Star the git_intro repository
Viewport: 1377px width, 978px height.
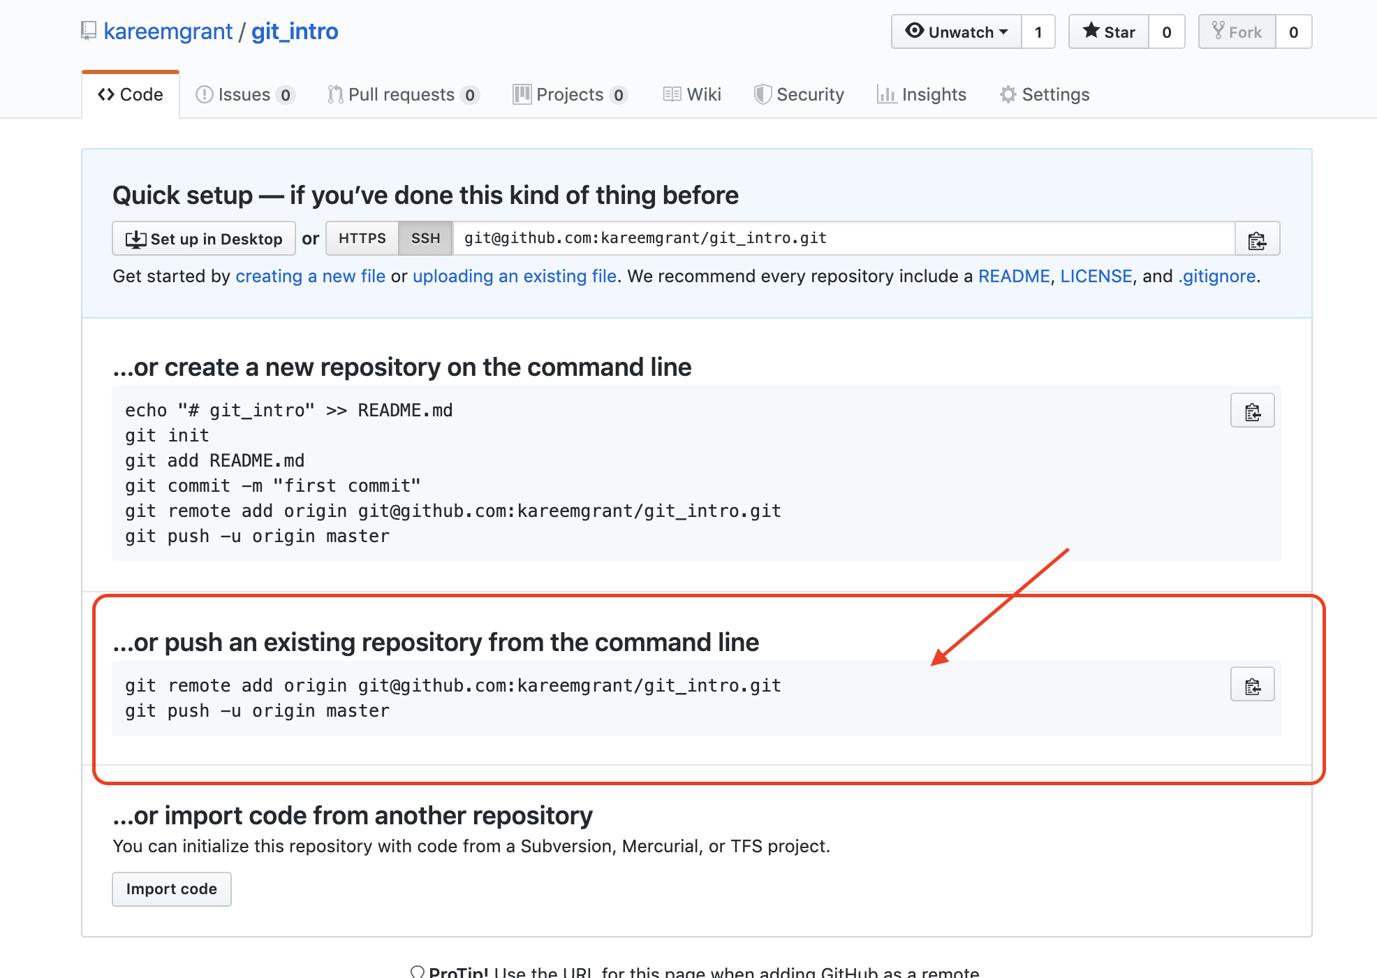1109,32
